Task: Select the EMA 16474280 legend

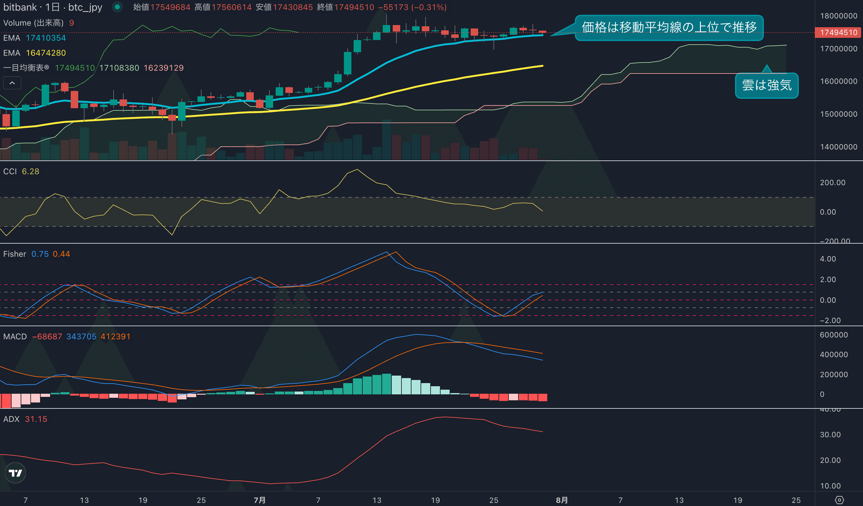Action: pyautogui.click(x=34, y=53)
